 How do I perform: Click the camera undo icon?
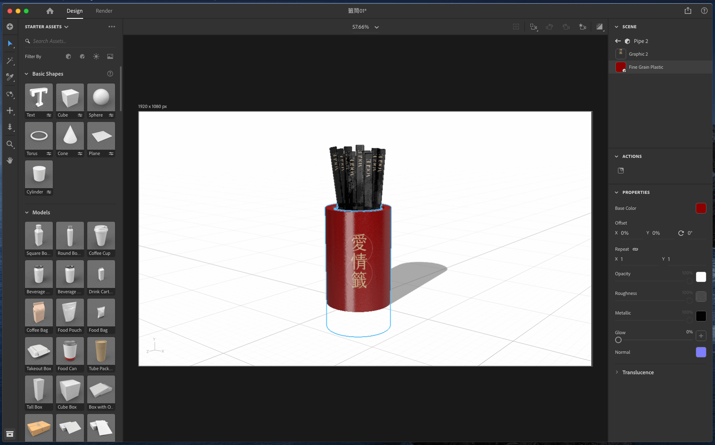click(x=550, y=27)
